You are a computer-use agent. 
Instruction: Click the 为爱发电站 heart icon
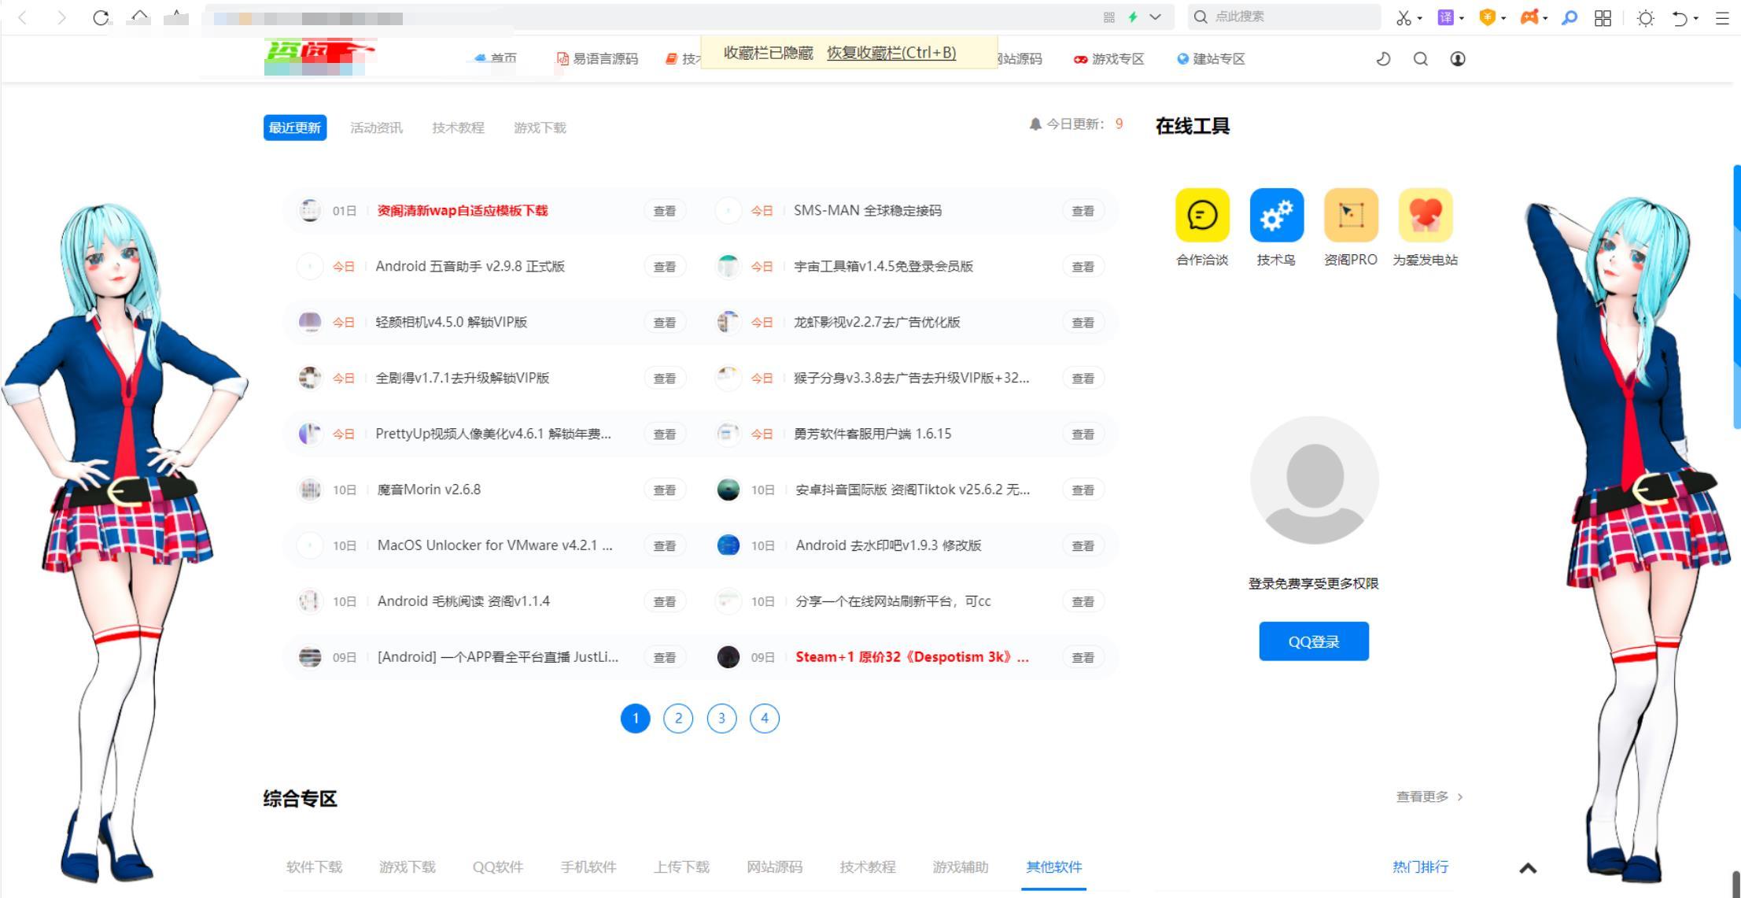point(1425,215)
